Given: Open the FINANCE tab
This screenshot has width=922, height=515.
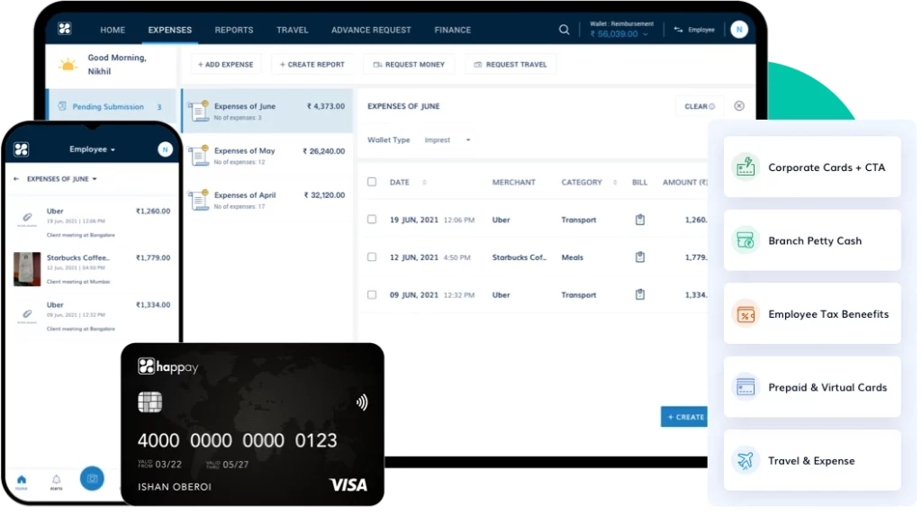Looking at the screenshot, I should pos(453,30).
